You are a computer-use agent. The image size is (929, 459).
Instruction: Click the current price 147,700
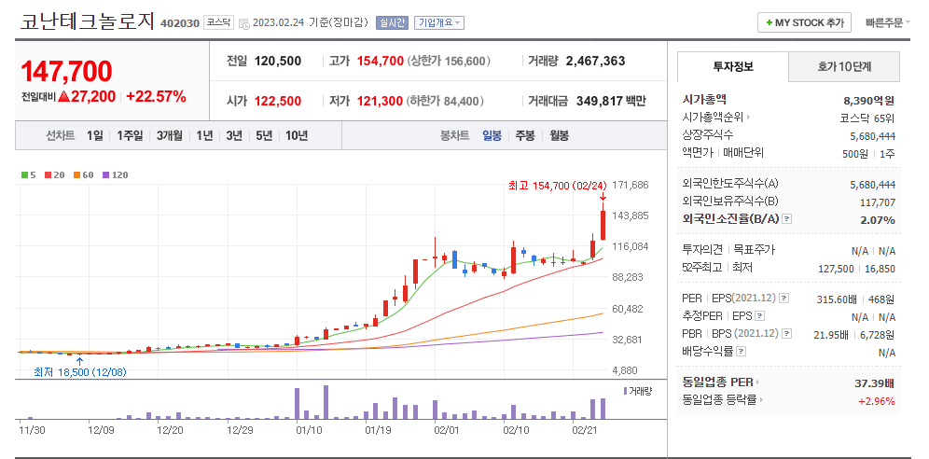pyautogui.click(x=66, y=72)
